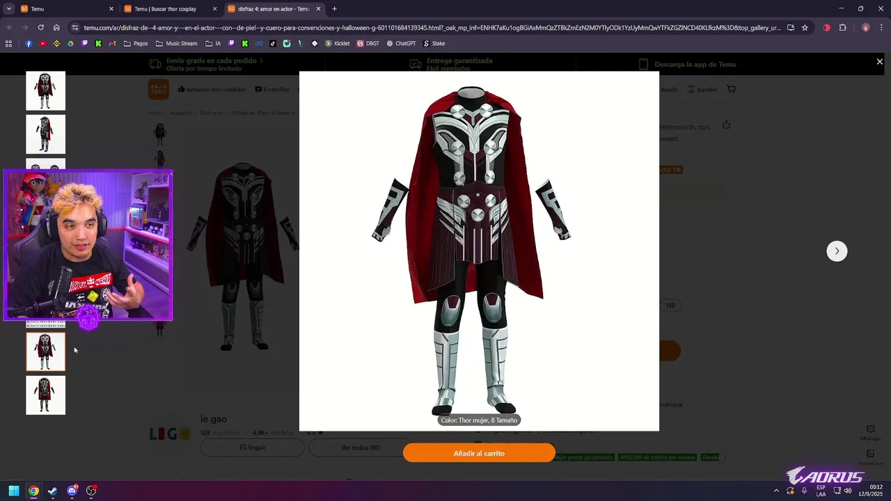Open the Music Stream bookmark folder
Viewport: 891px width, 501px height.
[x=177, y=43]
